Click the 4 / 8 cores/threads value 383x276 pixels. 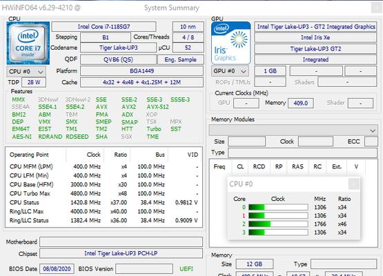[188, 37]
